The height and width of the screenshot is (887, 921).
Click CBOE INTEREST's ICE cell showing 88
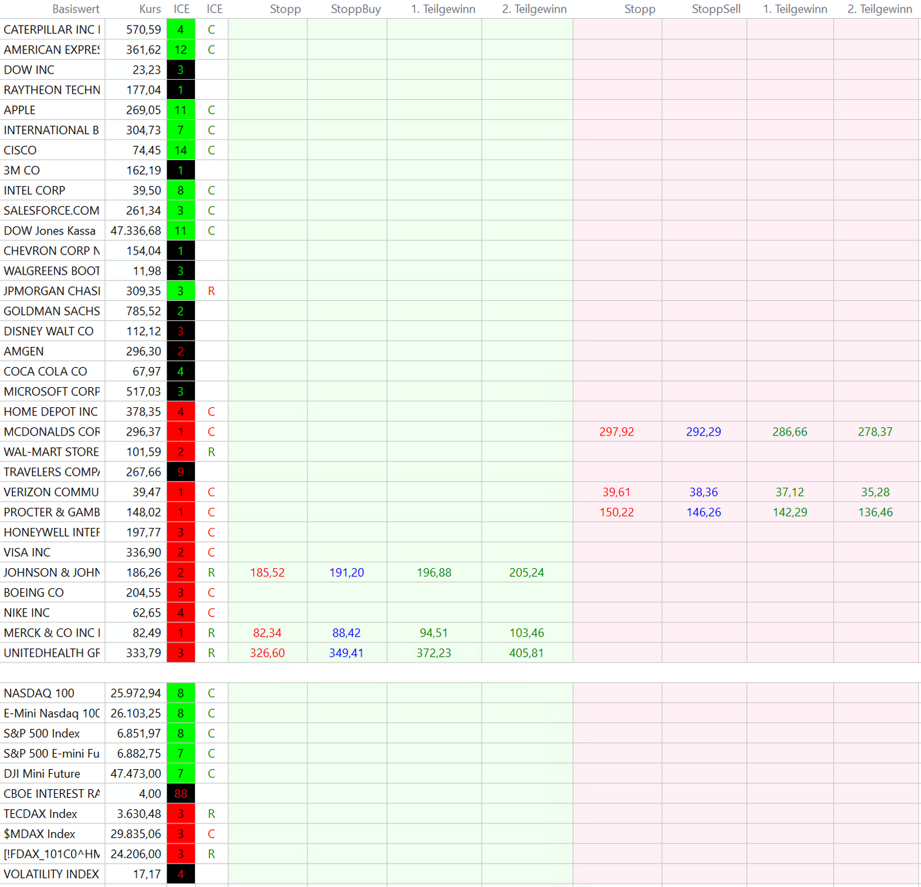(180, 794)
